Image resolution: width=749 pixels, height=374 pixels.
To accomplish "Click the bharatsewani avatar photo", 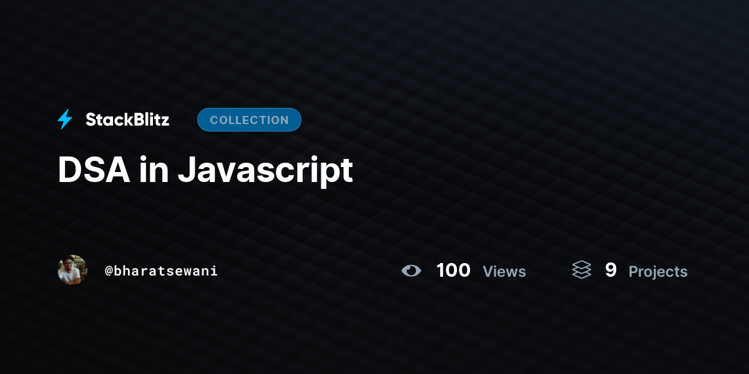I will point(72,270).
